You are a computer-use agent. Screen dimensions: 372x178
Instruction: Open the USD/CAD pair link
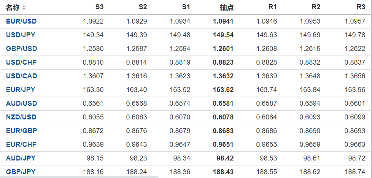[21, 76]
